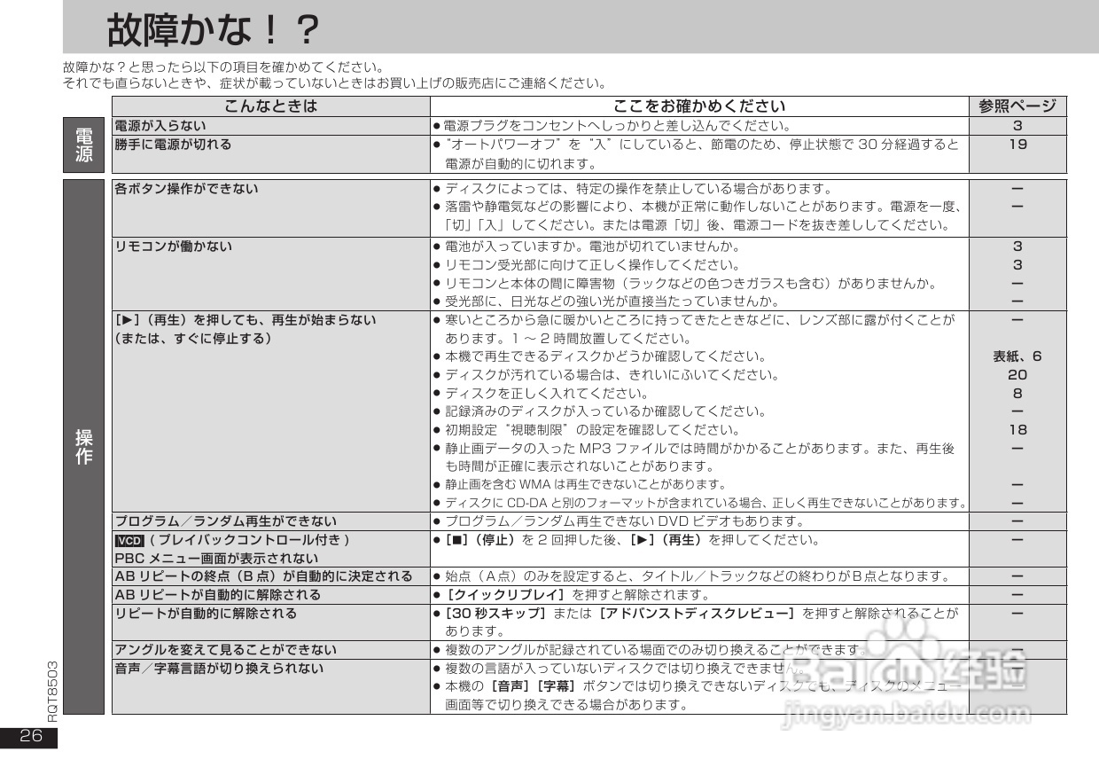The height and width of the screenshot is (775, 1099).
Task: Open reference page 19 link
Action: [x=1018, y=145]
